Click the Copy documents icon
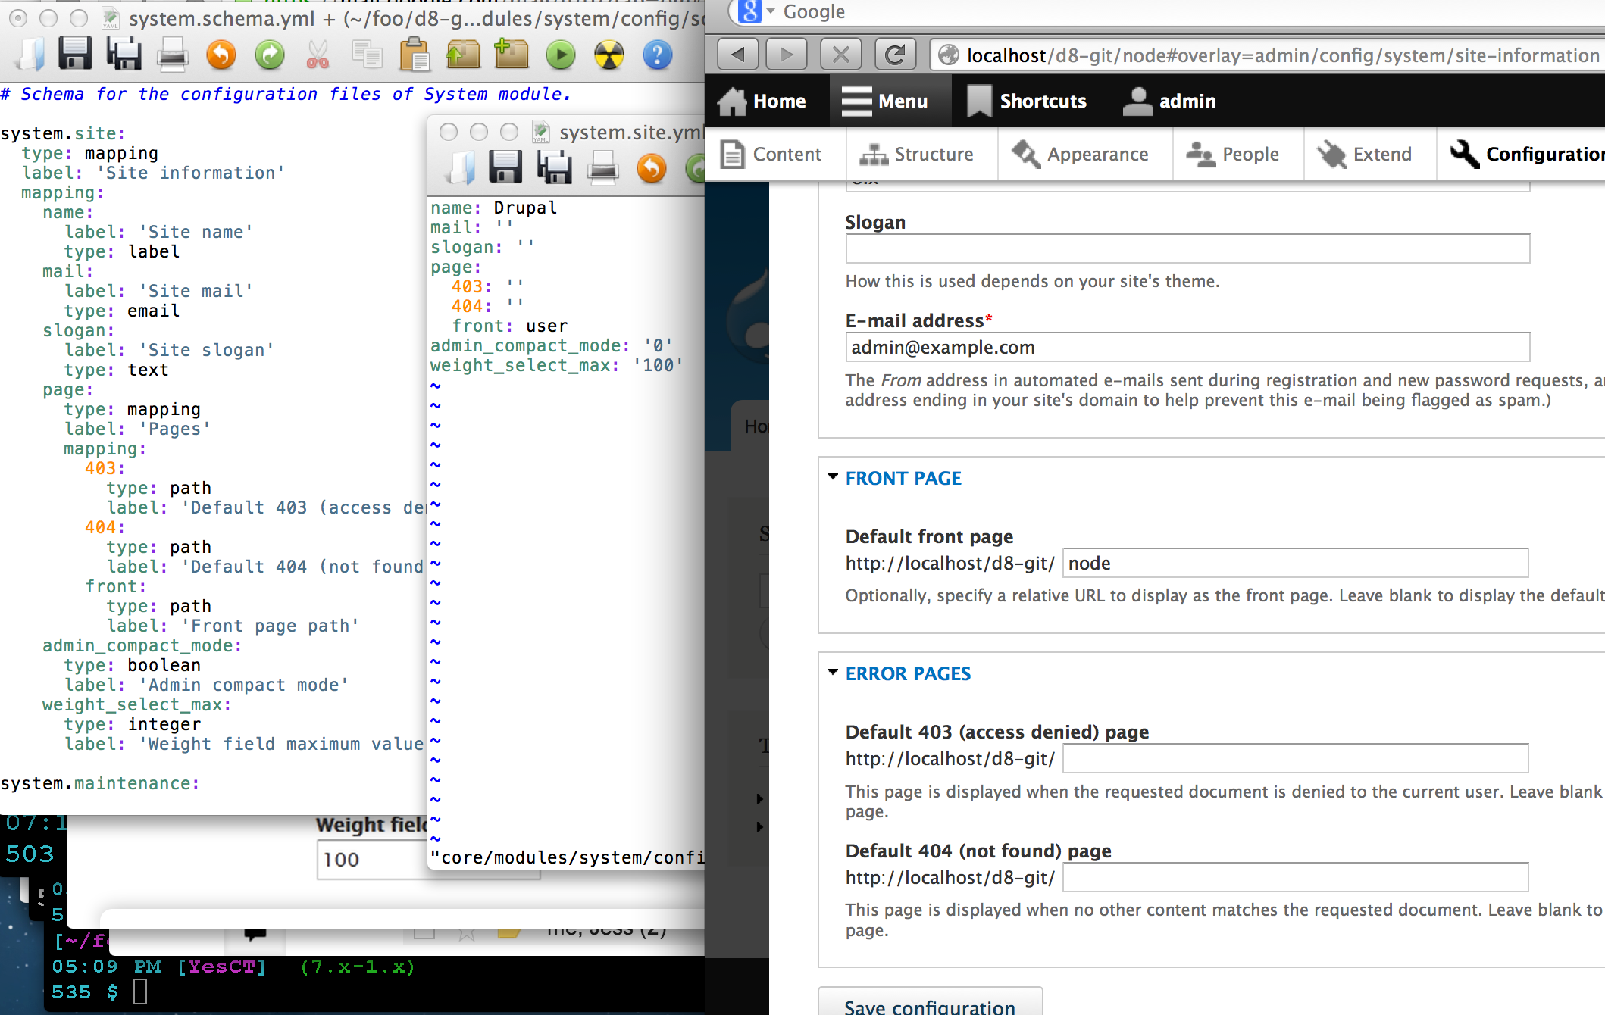1605x1015 pixels. point(367,55)
